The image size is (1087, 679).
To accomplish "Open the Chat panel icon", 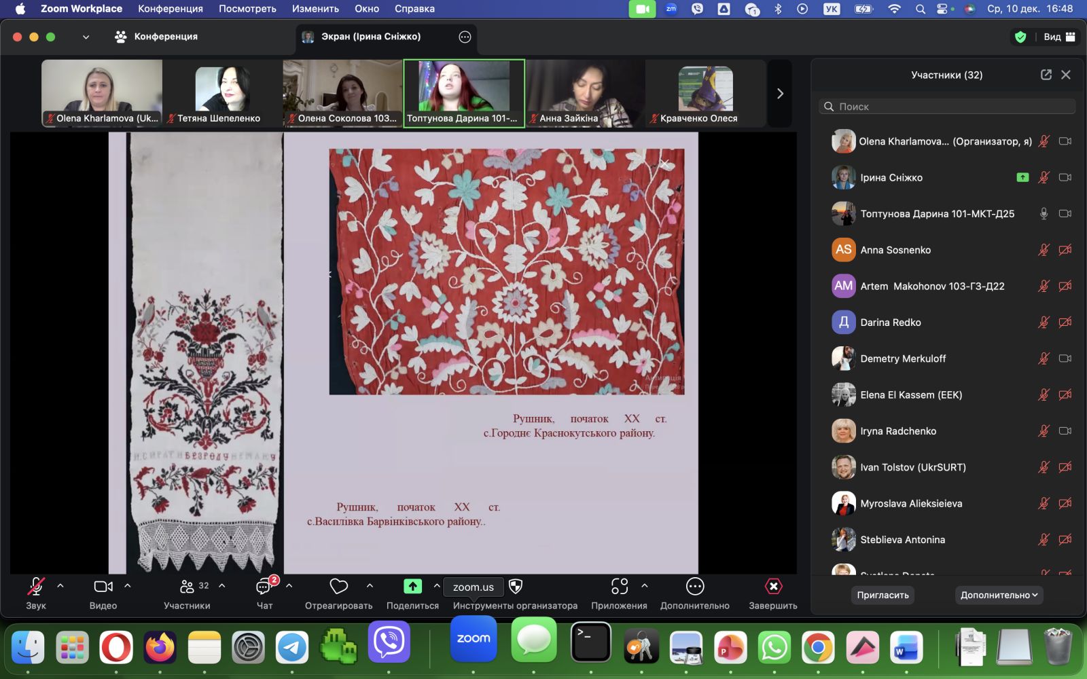I will tap(264, 587).
